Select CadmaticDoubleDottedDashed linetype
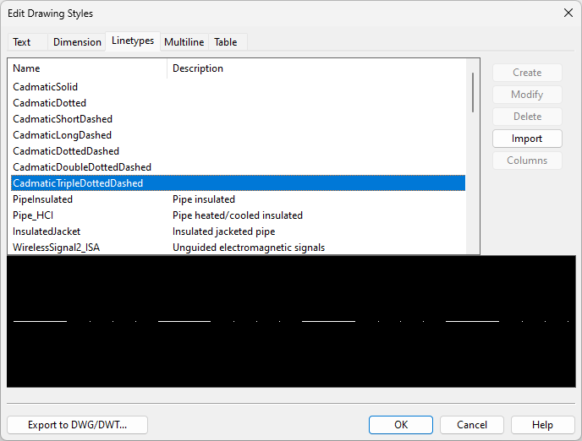Viewport: 582px width, 441px height. (82, 167)
